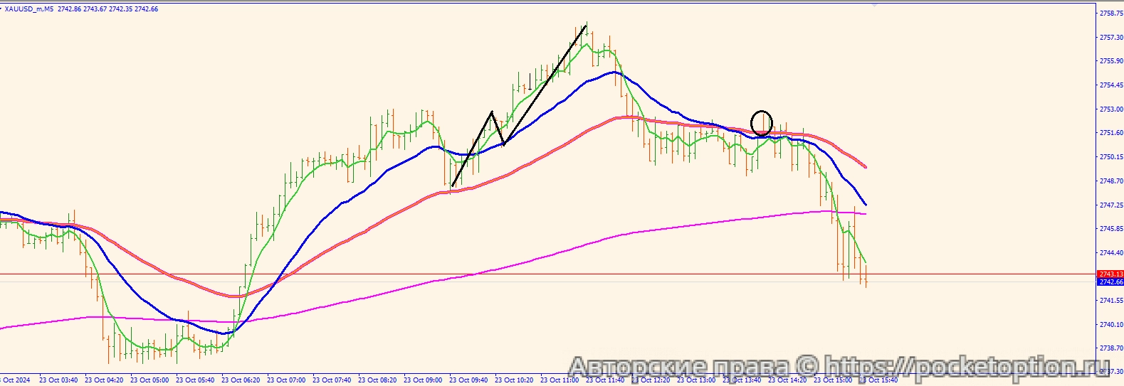Screen dimensions: 1124x386
Task: Click the red 2743.13 price level tag
Action: [x=1110, y=274]
